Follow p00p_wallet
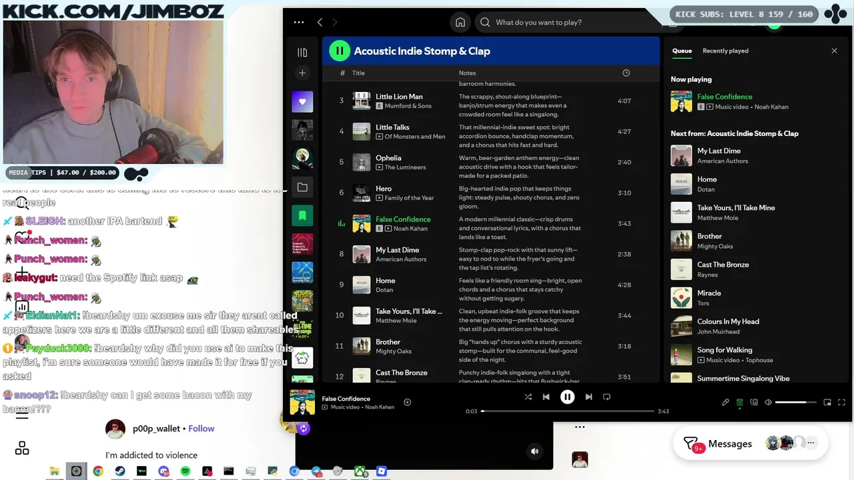The width and height of the screenshot is (854, 480). tap(201, 429)
